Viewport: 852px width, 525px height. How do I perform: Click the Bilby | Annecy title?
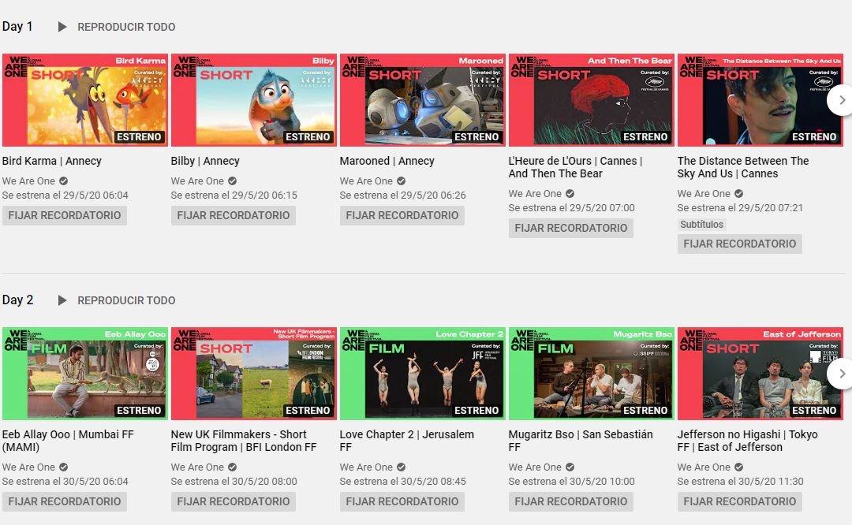(205, 161)
